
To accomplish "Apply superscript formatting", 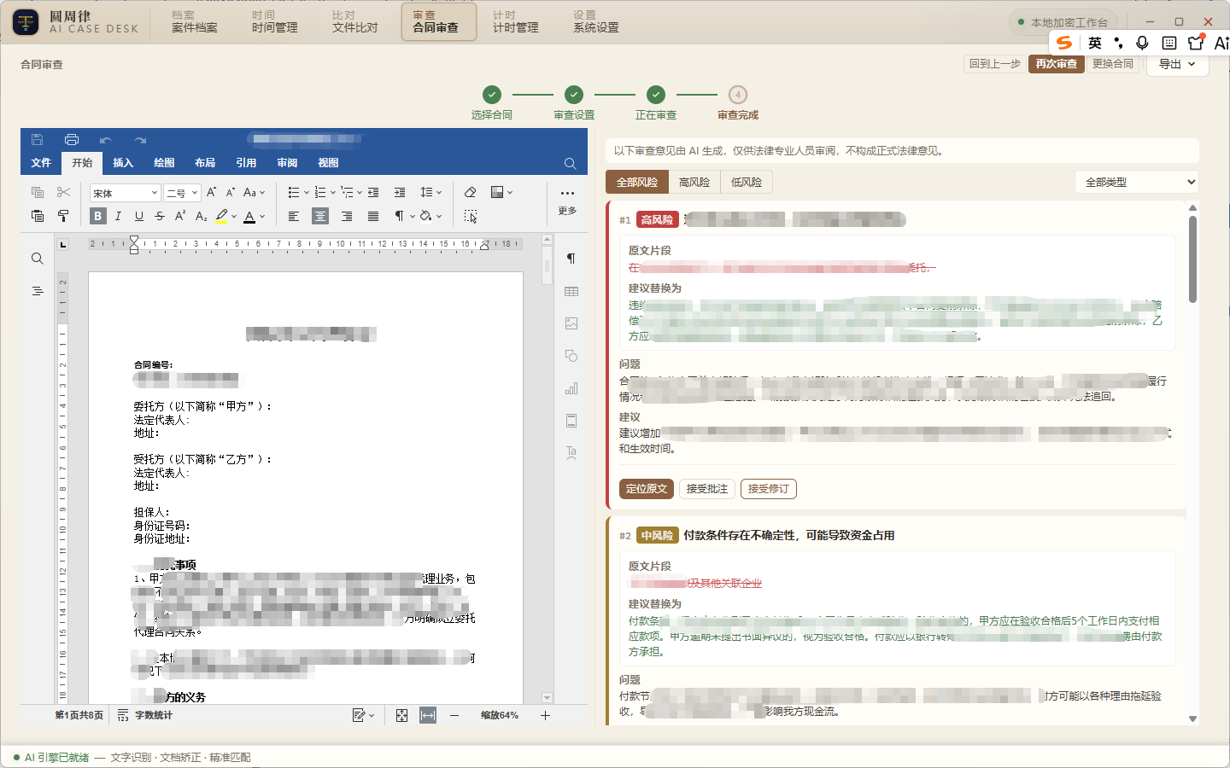I will [180, 216].
